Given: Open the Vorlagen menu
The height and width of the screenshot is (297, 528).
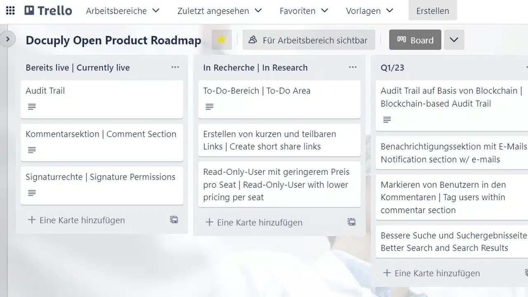Looking at the screenshot, I should [370, 11].
